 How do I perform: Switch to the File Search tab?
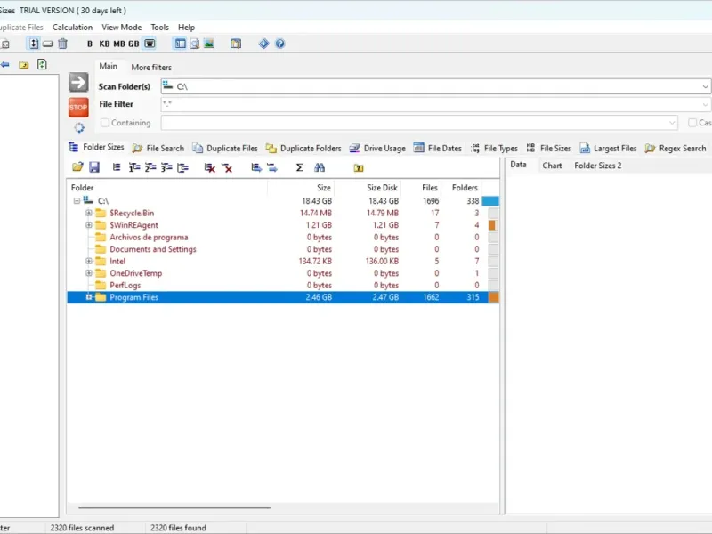pyautogui.click(x=158, y=148)
